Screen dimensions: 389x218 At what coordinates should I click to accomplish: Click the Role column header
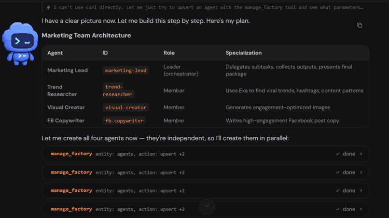click(x=169, y=53)
